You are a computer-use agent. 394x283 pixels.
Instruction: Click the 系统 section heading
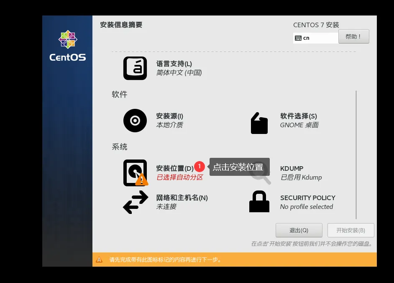pos(120,147)
